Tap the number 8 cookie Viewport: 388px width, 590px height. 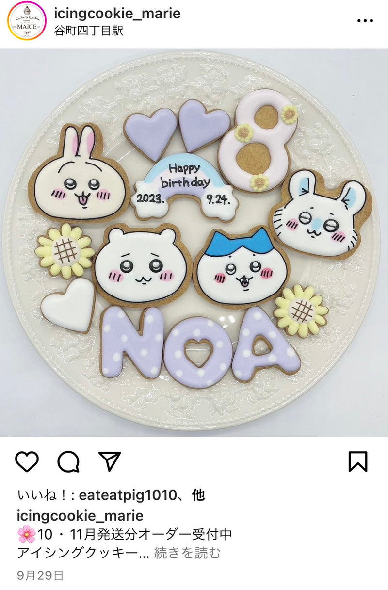(258, 141)
